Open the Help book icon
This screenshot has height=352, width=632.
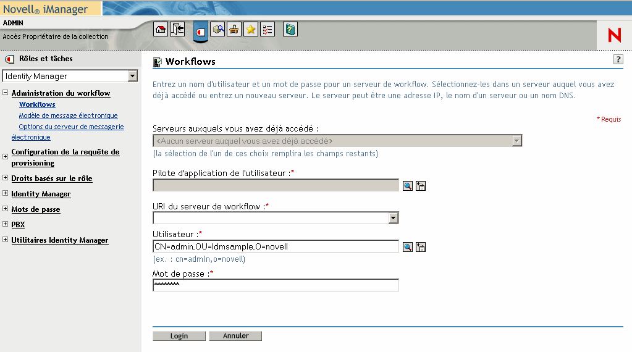click(290, 30)
